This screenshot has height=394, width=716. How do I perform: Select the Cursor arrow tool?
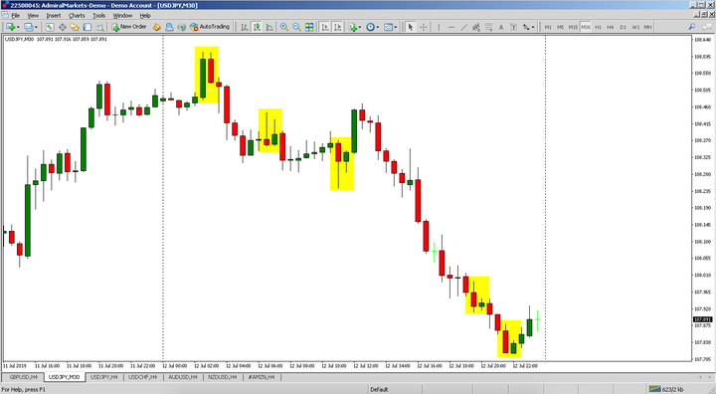coord(410,27)
